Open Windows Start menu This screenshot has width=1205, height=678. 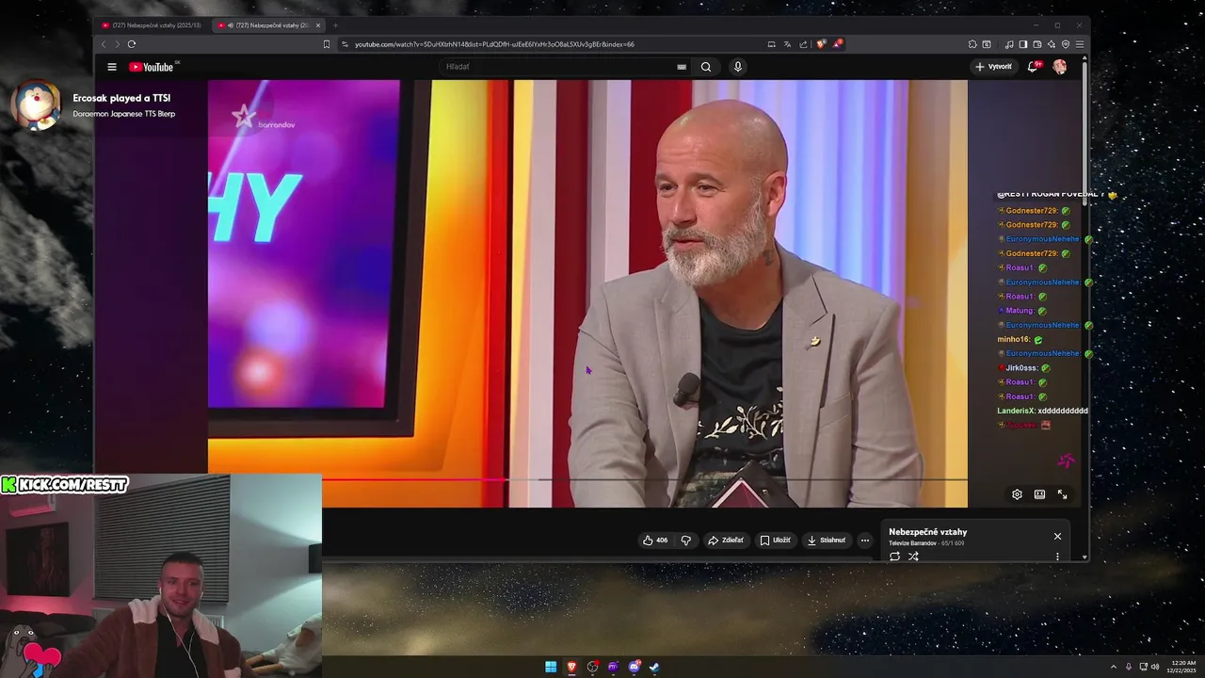click(551, 668)
